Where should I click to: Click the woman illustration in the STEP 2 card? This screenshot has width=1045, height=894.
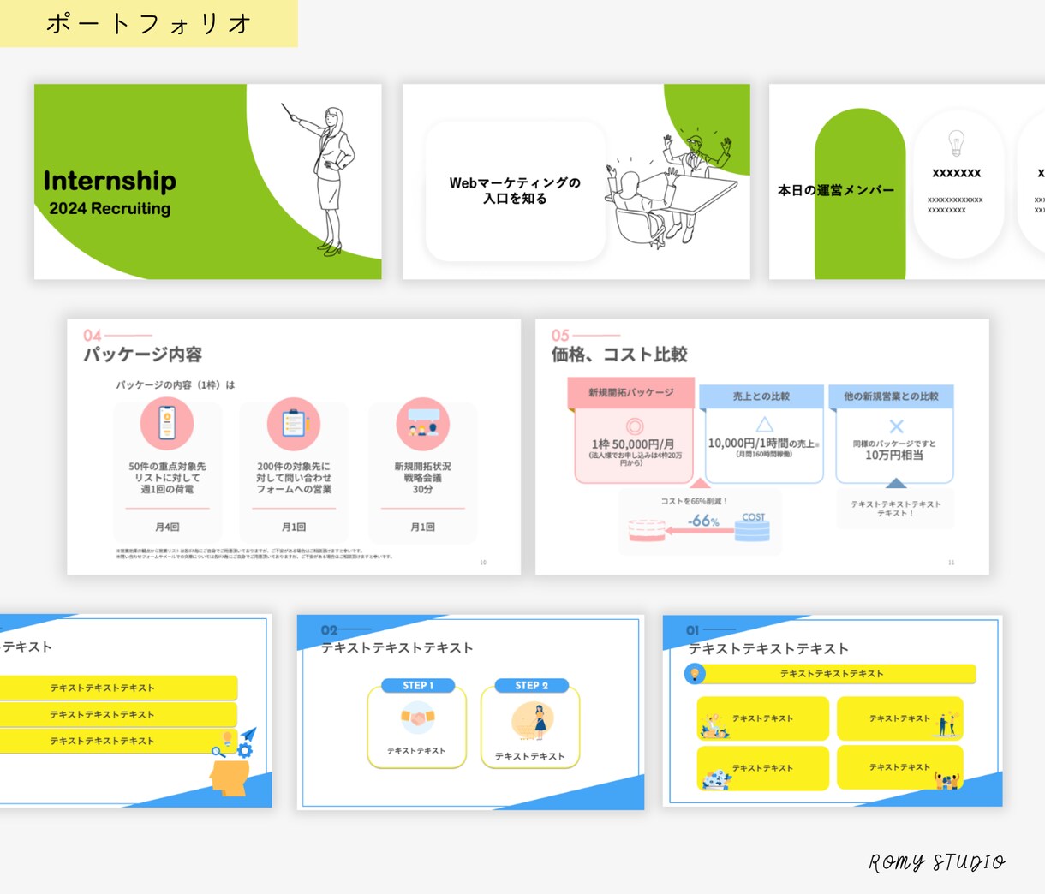[532, 721]
